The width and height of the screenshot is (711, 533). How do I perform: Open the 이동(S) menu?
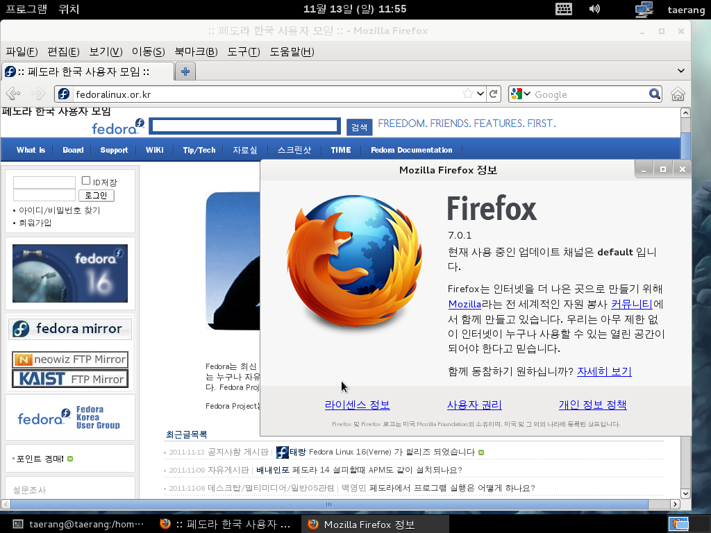(149, 51)
